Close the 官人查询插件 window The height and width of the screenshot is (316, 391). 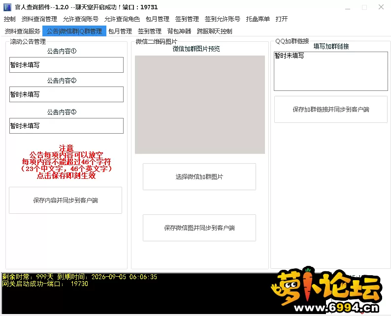pyautogui.click(x=381, y=7)
